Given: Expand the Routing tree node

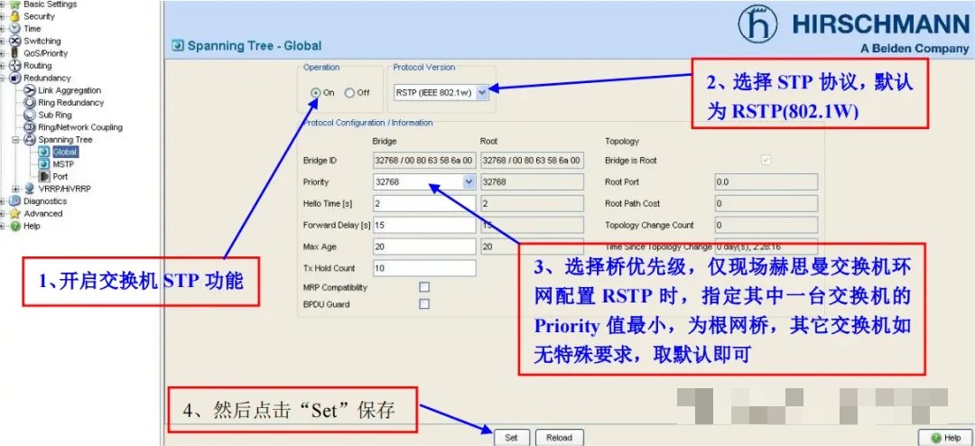Looking at the screenshot, I should [x=3, y=66].
